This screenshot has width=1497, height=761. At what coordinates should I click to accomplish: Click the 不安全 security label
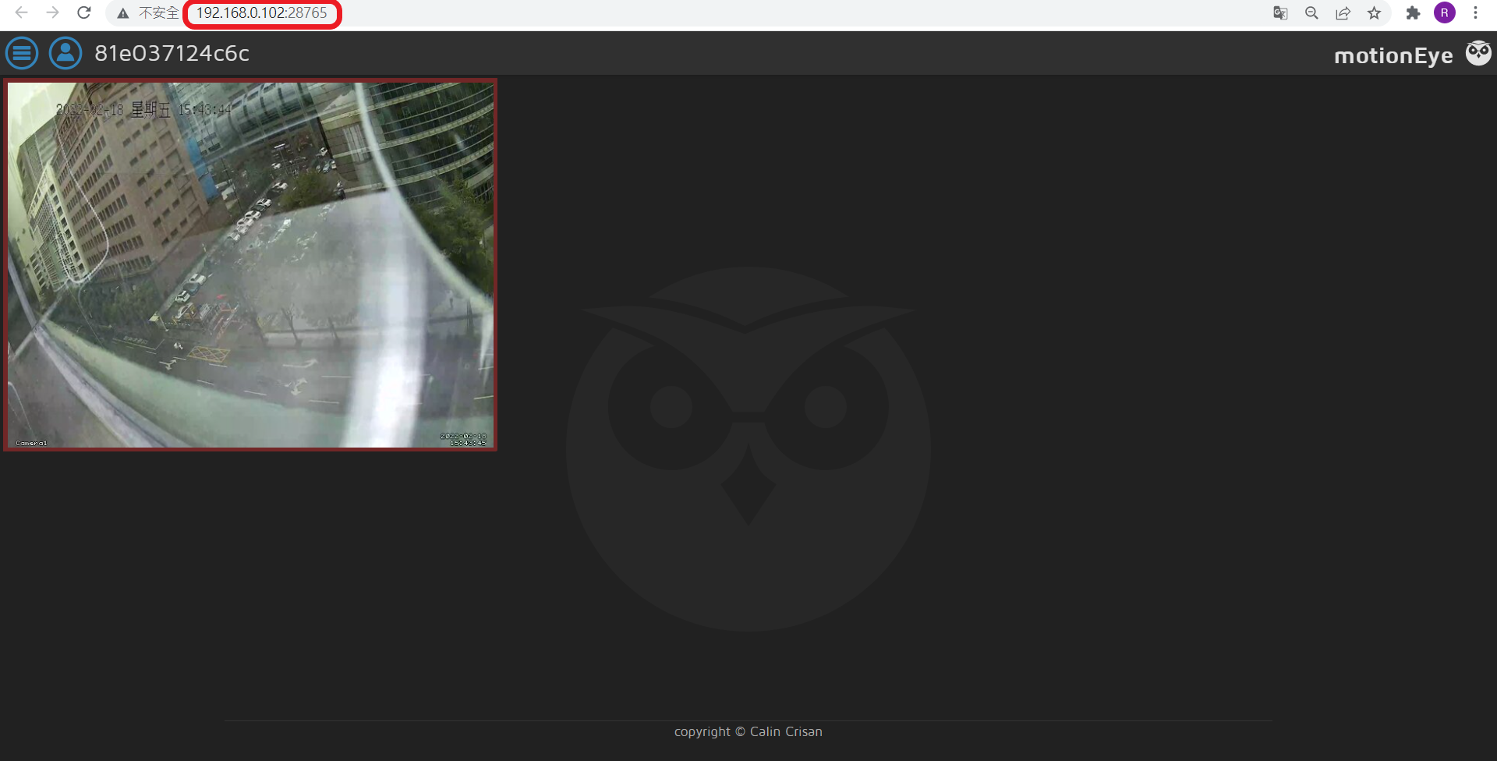click(159, 13)
